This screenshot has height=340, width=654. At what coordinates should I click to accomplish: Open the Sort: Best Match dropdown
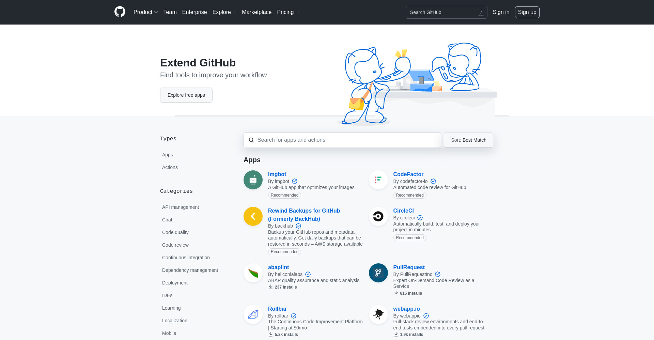(469, 140)
